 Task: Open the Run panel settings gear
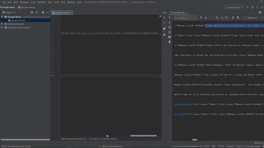(x=260, y=12)
